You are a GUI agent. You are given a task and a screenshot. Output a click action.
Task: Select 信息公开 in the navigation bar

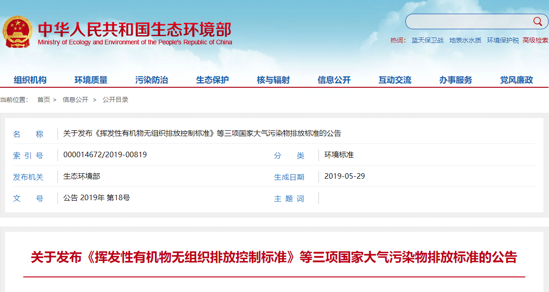pos(334,80)
